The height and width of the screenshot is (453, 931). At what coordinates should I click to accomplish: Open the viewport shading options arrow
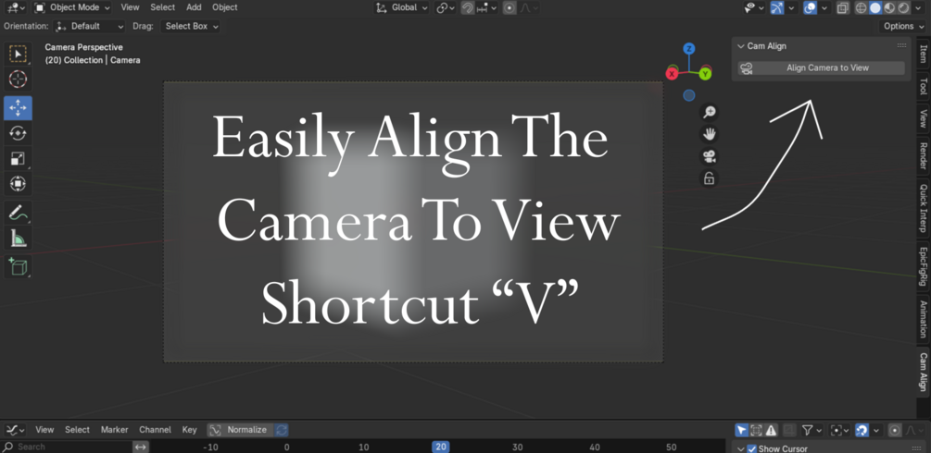[918, 7]
